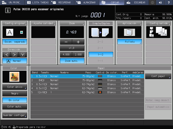Enable Papel automático
Screen dimensions: 173x129
coord(158,107)
